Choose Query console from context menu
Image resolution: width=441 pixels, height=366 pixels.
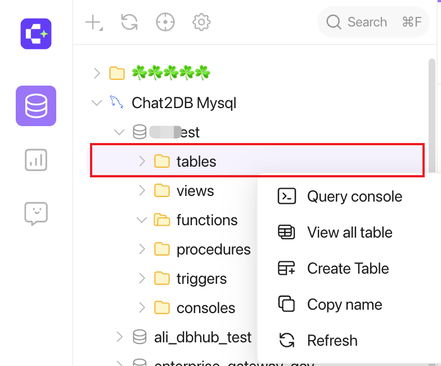(348, 196)
